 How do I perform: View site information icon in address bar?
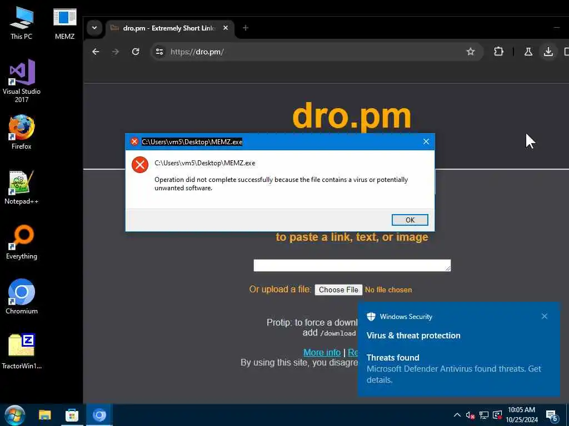coord(159,52)
